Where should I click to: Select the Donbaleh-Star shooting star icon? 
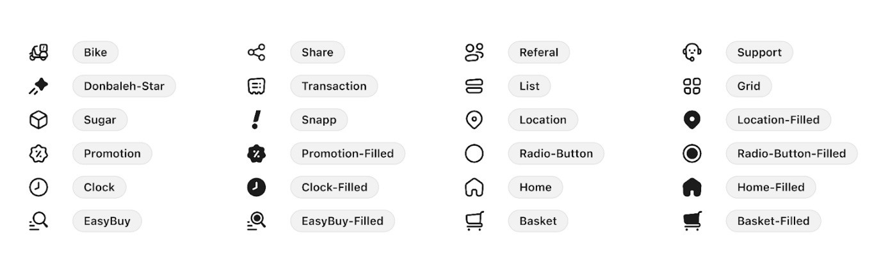pos(39,86)
